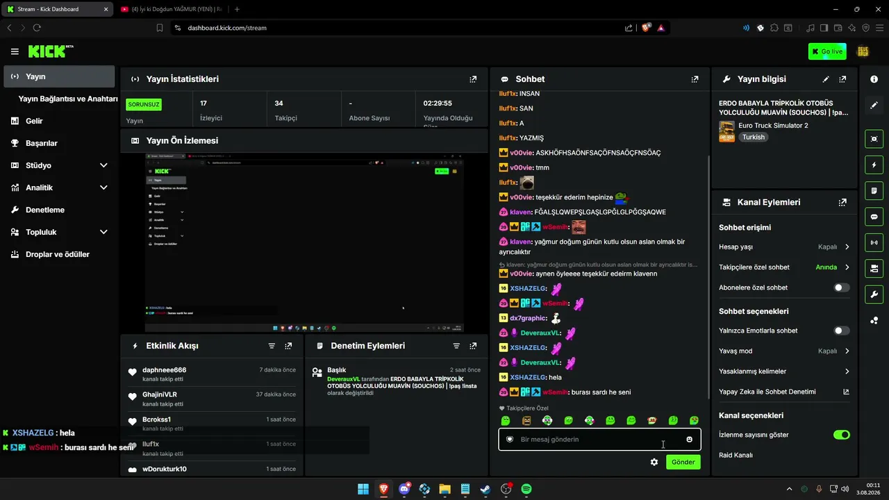Open the emoji picker in the message box
Viewport: 889px width, 500px height.
689,440
